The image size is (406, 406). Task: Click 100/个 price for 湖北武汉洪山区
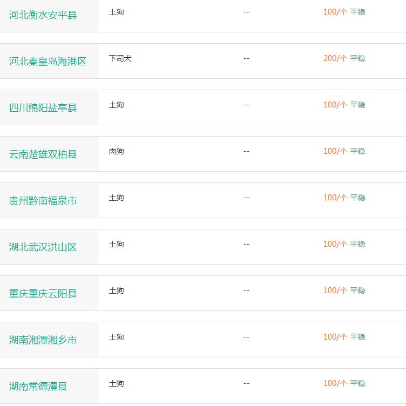tap(335, 244)
